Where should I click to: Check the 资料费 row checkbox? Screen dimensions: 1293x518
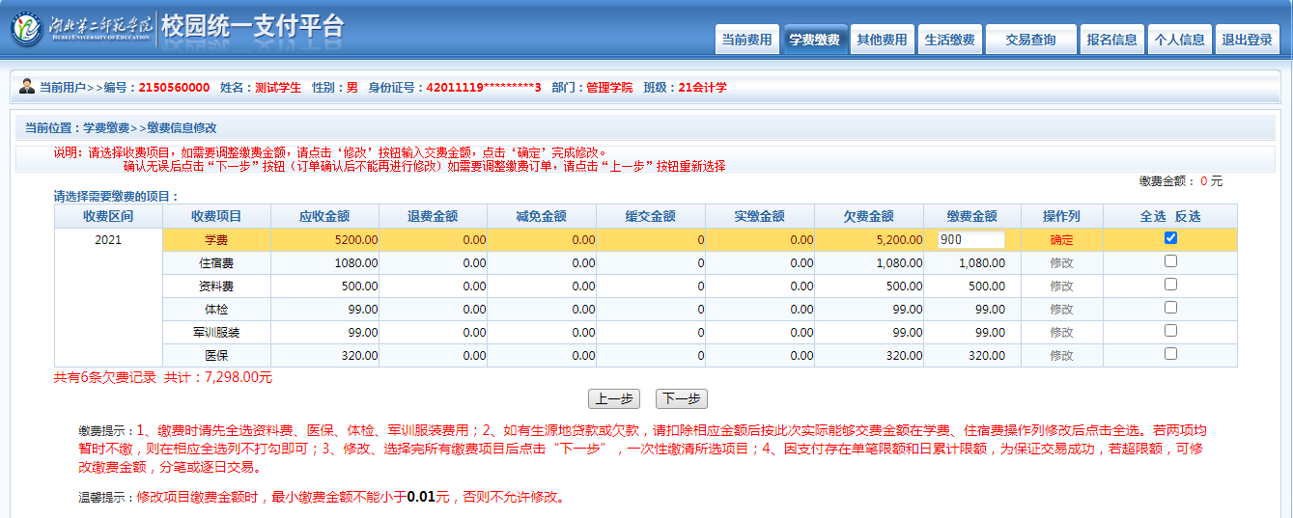point(1170,285)
